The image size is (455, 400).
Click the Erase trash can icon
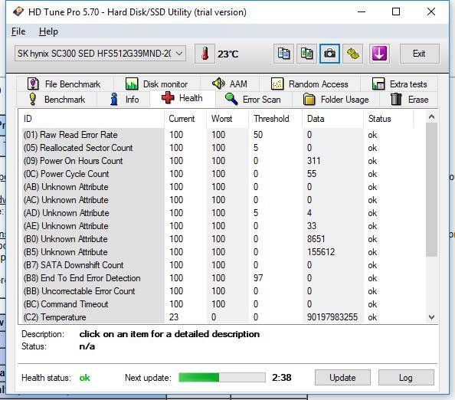click(396, 100)
